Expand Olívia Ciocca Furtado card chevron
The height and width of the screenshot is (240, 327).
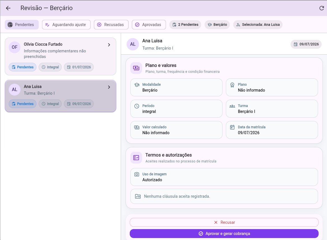[x=109, y=45]
